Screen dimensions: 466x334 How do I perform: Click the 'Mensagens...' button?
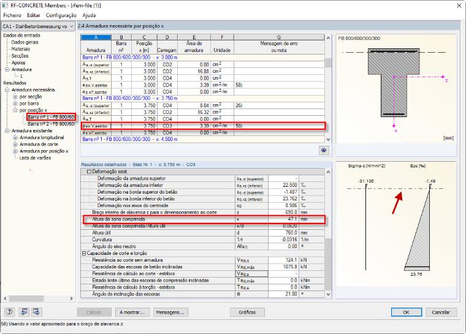(x=170, y=313)
